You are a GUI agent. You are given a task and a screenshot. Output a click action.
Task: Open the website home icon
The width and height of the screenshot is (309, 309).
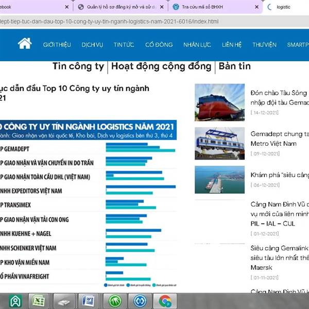[x=25, y=43]
